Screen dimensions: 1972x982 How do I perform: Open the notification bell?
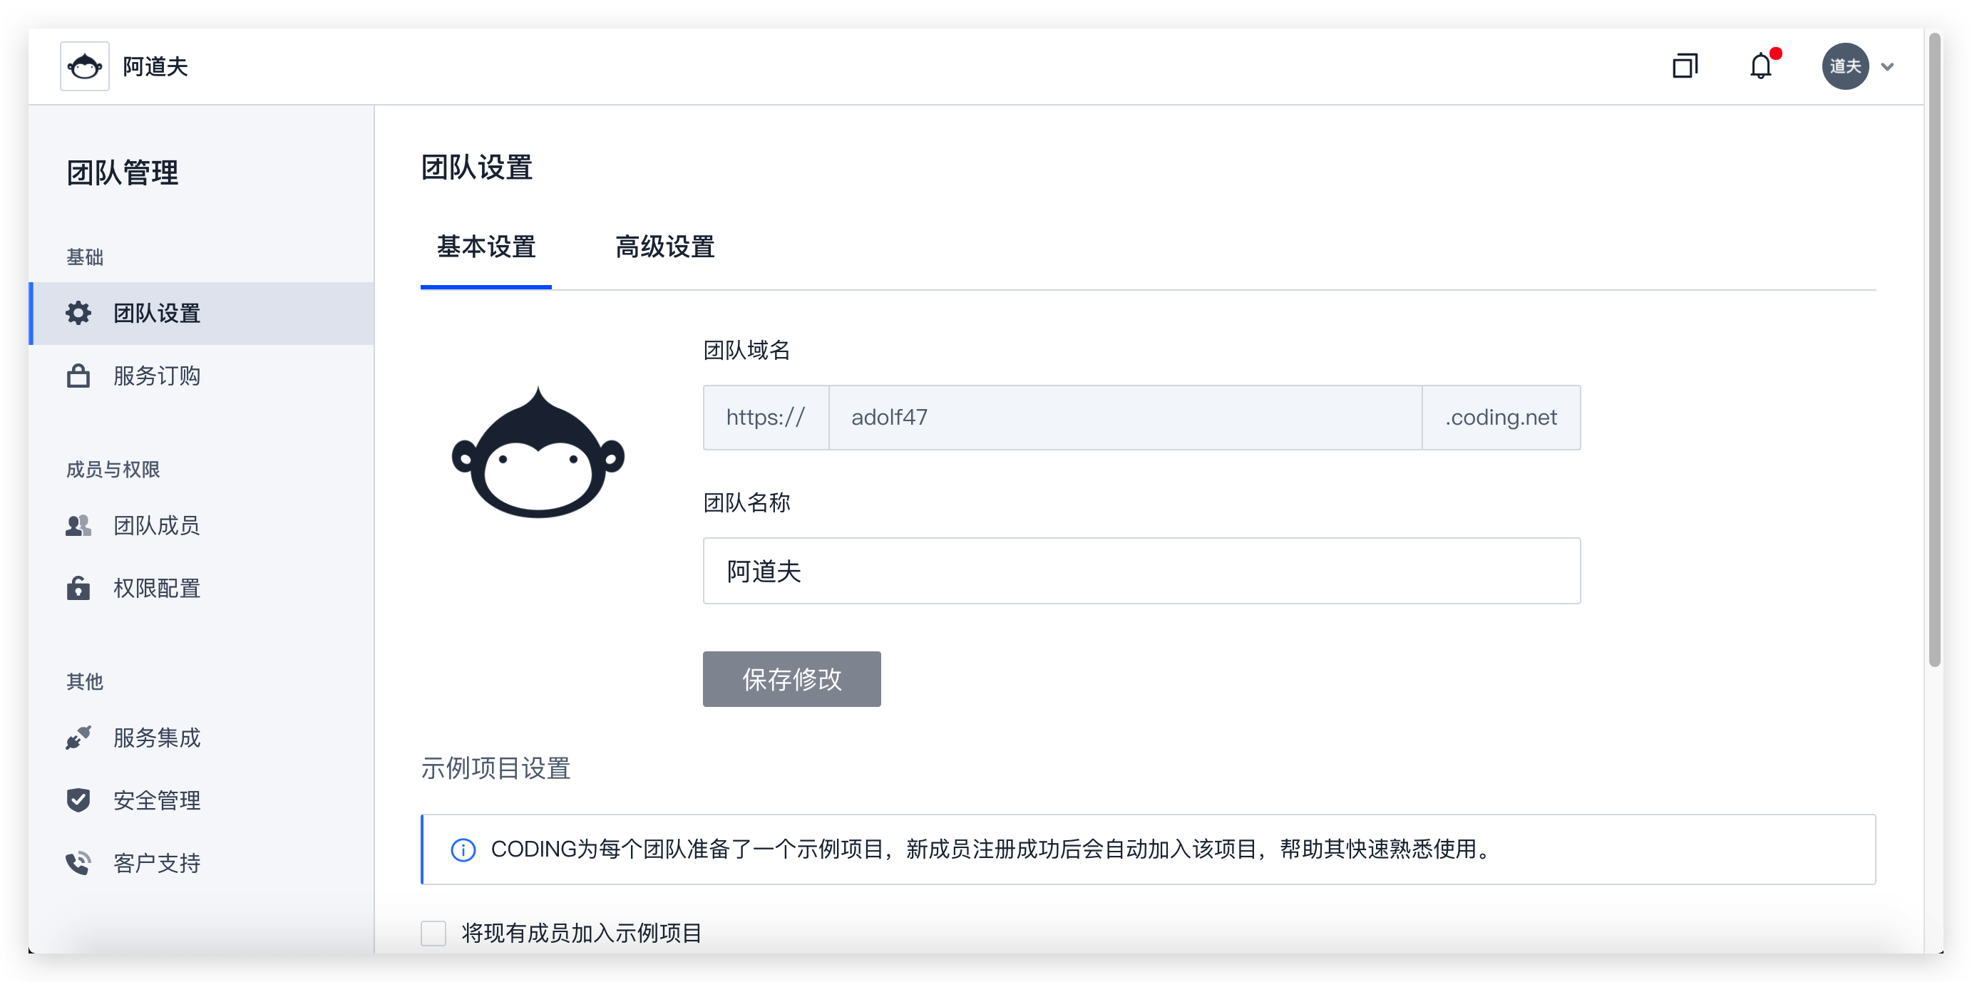coord(1760,66)
